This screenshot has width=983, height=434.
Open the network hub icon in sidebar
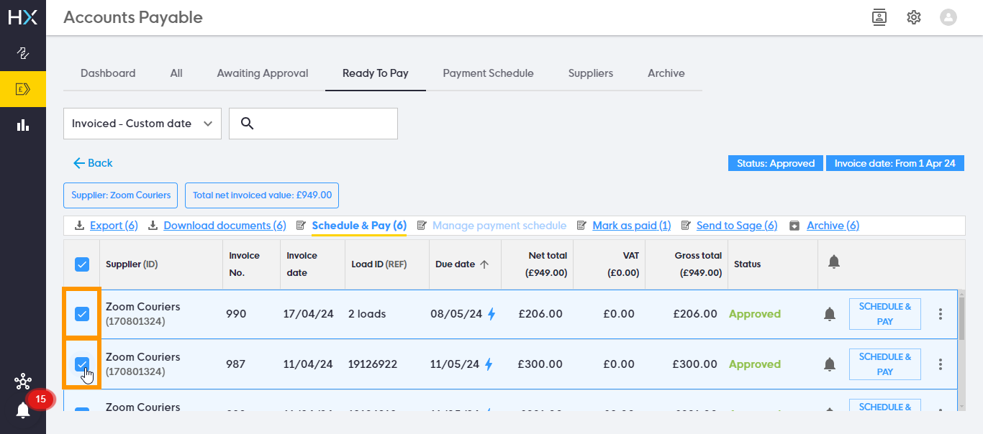[x=23, y=382]
